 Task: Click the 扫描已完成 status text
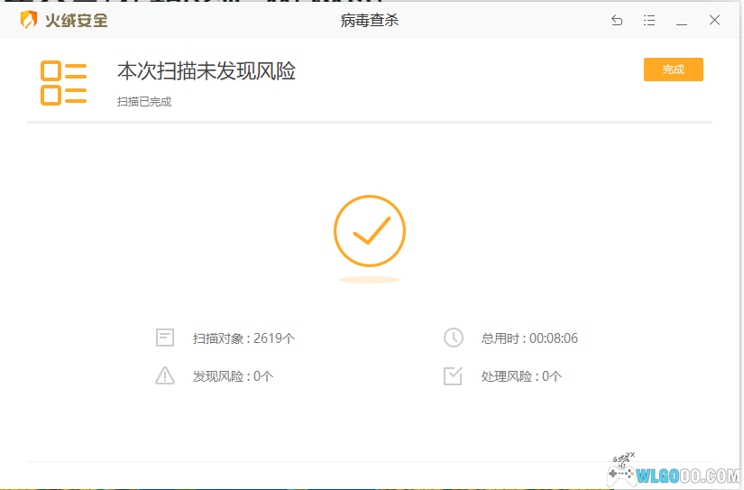144,102
